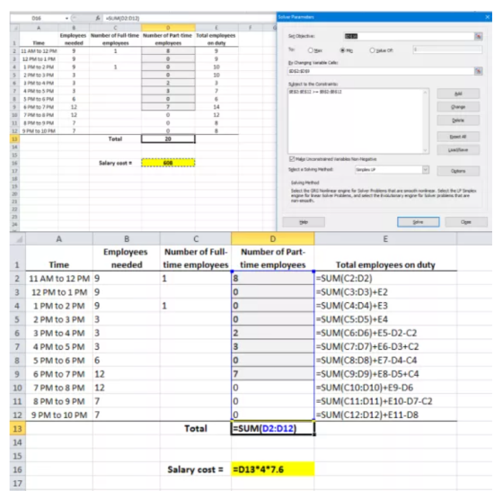Click the =SUM(C6:D6)+E5-D2-C2 formula cell
Viewport: 503px width, 491px height.
pyautogui.click(x=385, y=333)
